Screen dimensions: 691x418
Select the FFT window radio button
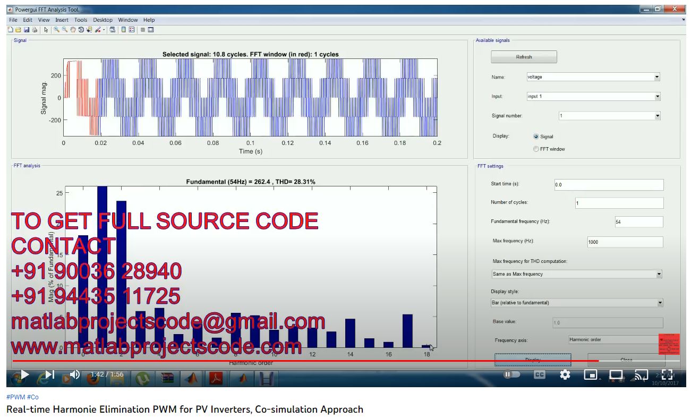click(x=536, y=149)
